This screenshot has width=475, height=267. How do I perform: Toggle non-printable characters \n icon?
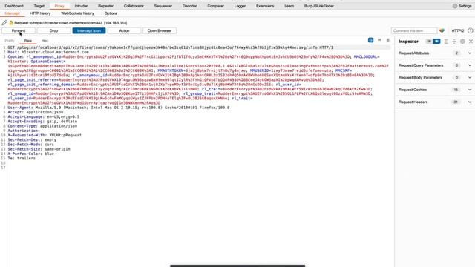pyautogui.click(x=379, y=40)
